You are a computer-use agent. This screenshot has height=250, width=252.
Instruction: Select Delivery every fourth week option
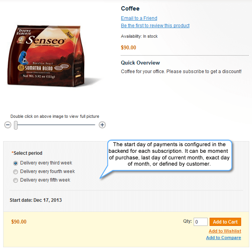pyautogui.click(x=16, y=172)
